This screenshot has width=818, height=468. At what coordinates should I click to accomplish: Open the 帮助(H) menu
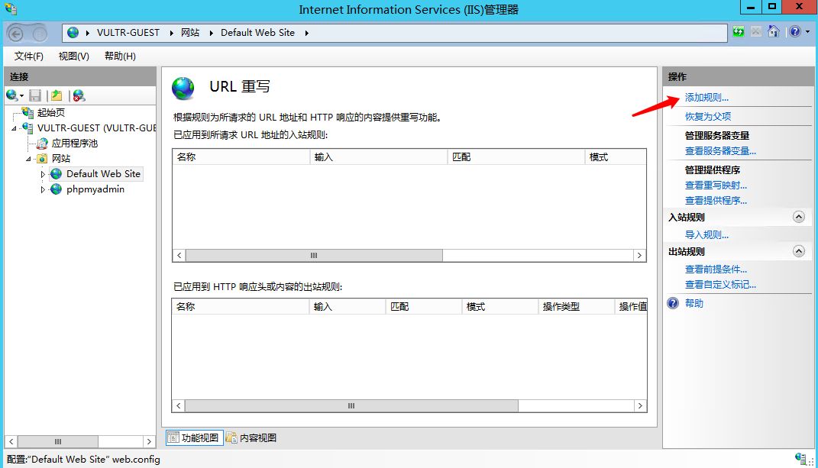120,56
